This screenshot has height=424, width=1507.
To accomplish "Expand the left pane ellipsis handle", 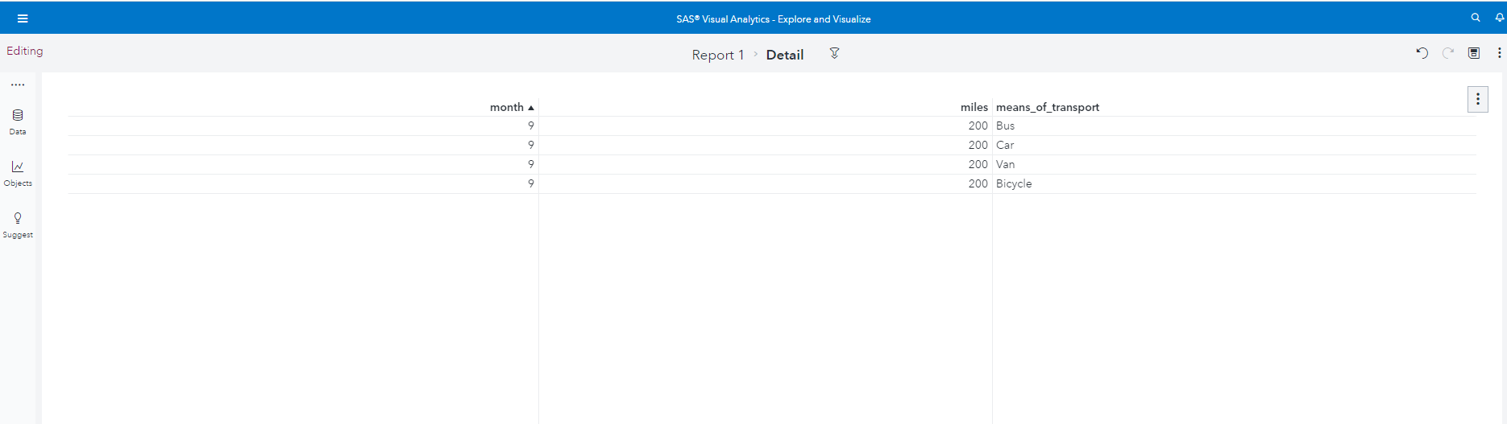I will pyautogui.click(x=18, y=84).
